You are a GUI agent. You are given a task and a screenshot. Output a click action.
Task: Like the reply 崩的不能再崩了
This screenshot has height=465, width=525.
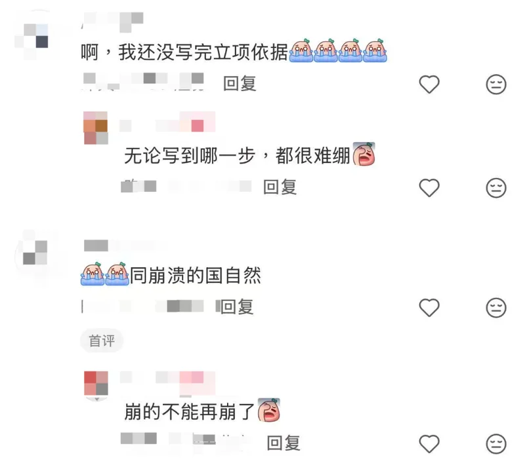click(429, 443)
